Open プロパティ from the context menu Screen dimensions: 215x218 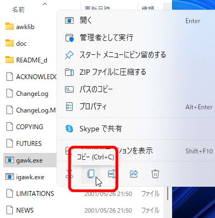(x=136, y=107)
